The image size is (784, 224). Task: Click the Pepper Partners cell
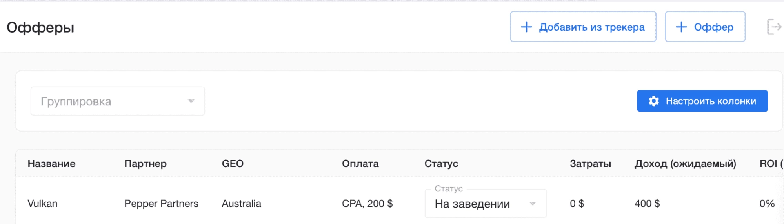click(161, 204)
